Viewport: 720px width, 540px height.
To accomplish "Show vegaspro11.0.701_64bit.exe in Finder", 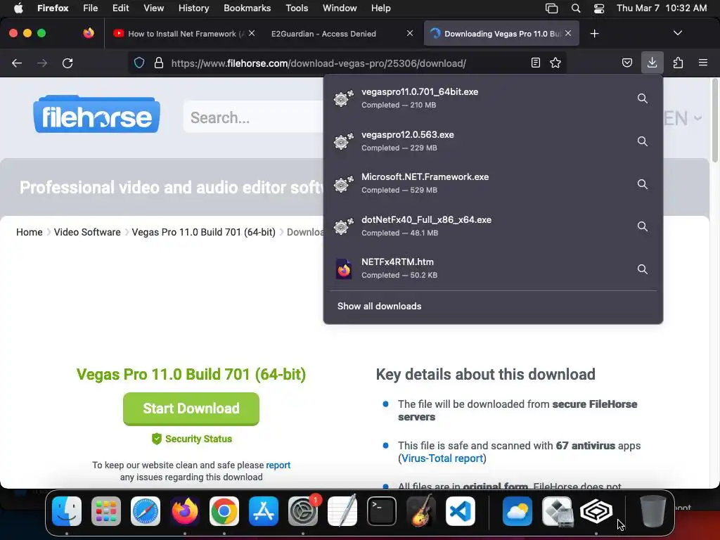I will pos(643,98).
